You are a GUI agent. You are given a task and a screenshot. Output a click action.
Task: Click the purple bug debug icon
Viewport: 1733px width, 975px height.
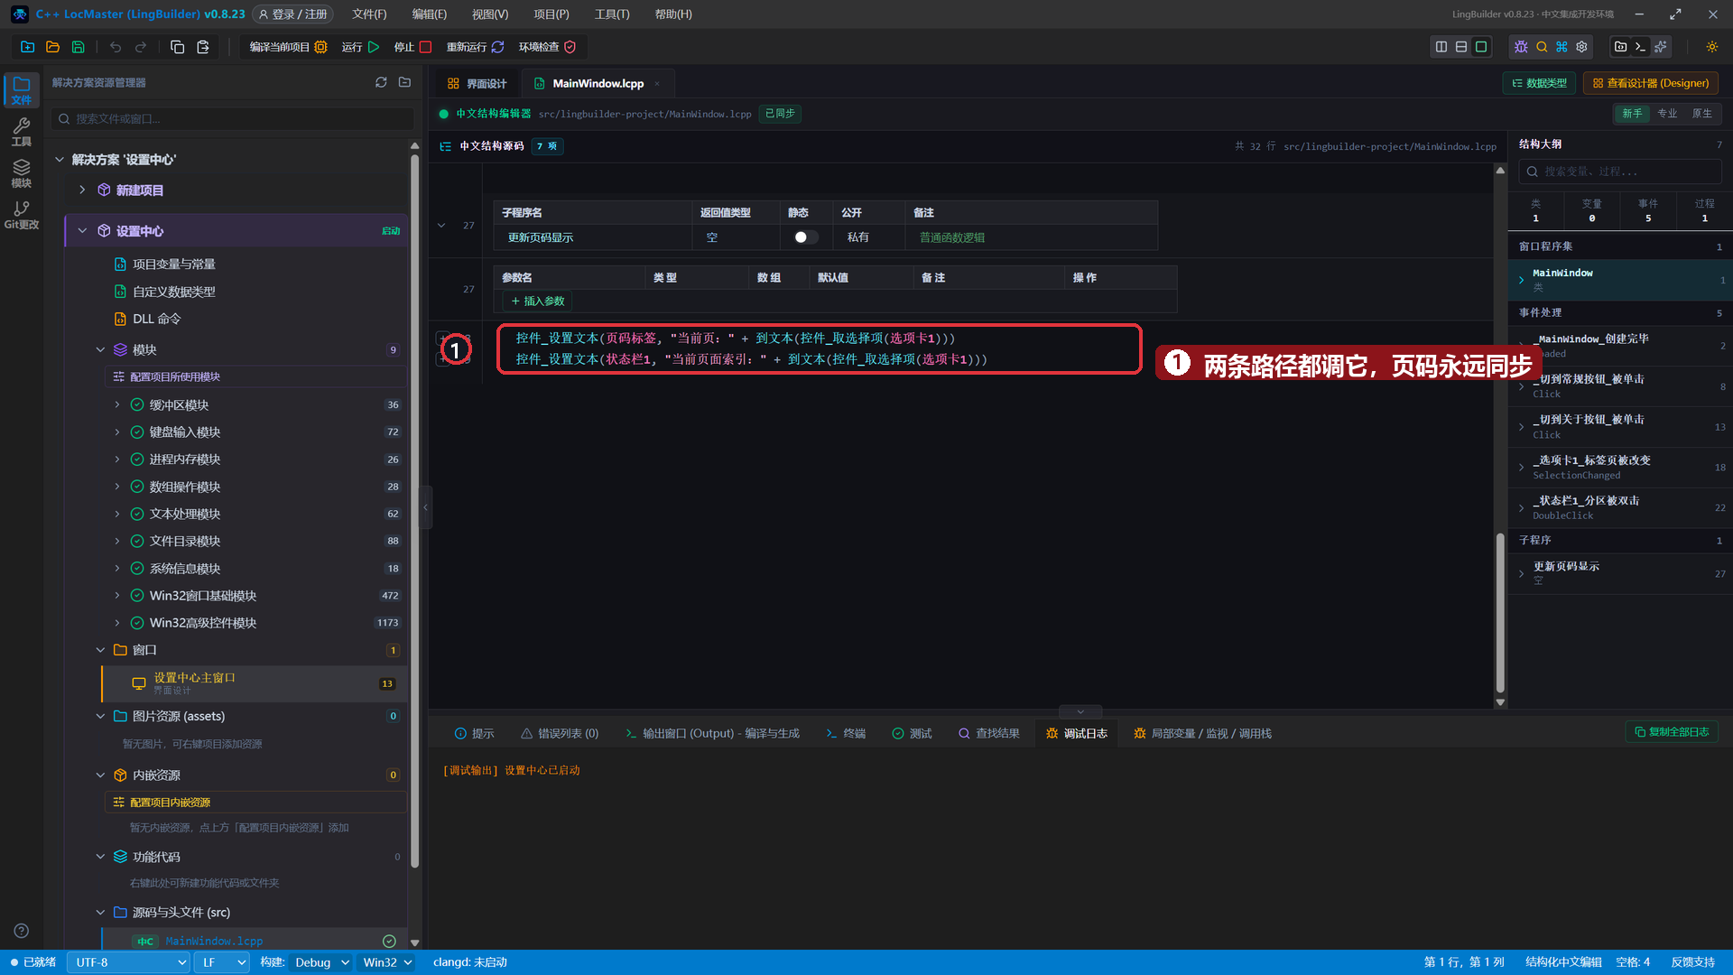1521,47
